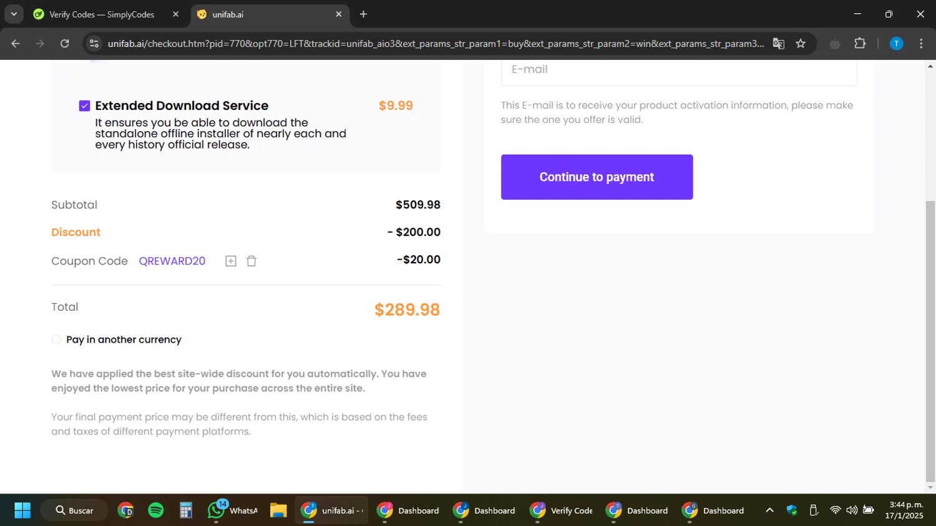The height and width of the screenshot is (526, 936).
Task: Switch to the unifab.ai taskbar window
Action: click(331, 510)
